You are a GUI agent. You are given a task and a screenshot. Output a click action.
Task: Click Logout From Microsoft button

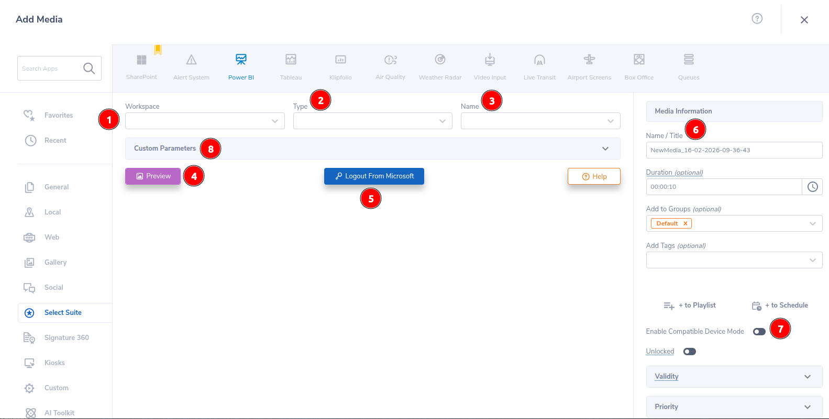[374, 176]
